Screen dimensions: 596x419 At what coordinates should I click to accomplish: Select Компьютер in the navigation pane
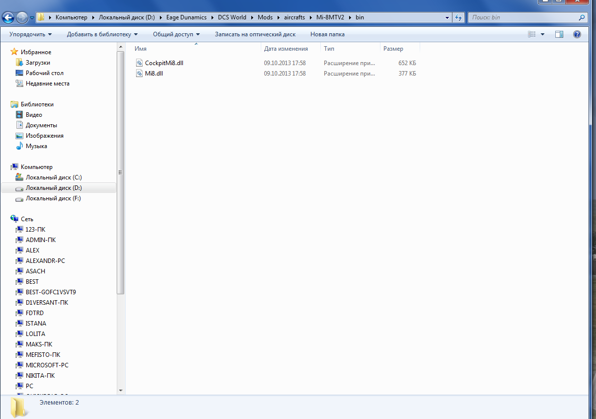(36, 167)
